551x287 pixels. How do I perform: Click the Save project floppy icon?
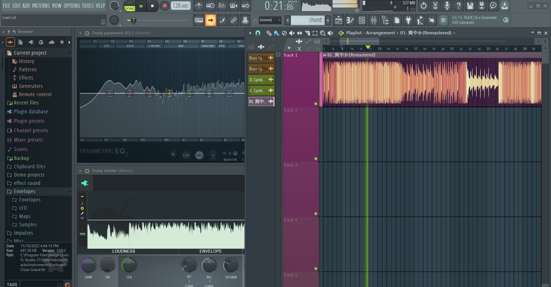470,6
